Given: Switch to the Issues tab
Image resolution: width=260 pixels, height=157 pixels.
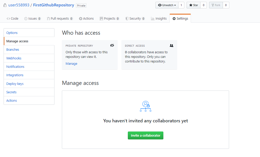Looking at the screenshot, I should point(32,19).
